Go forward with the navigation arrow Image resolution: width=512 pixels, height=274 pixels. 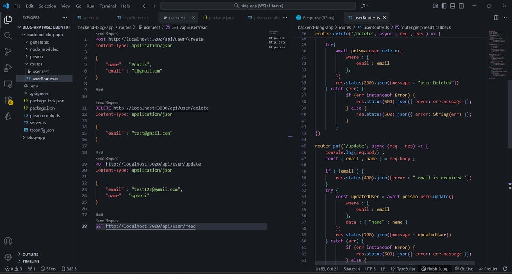click(154, 6)
